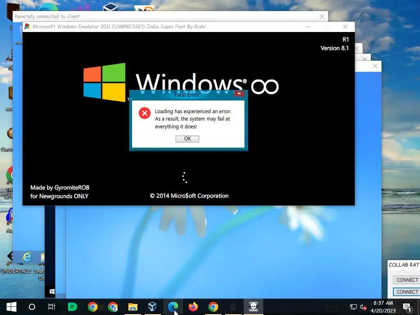Open the notification center icon
420x315 pixels.
407,307
